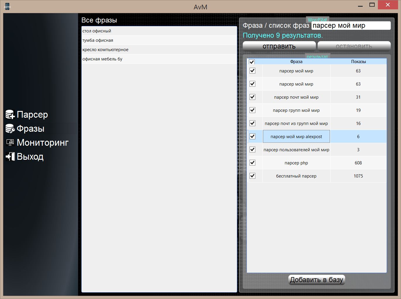Open the Парсер section
This screenshot has width=401, height=299.
coord(32,114)
